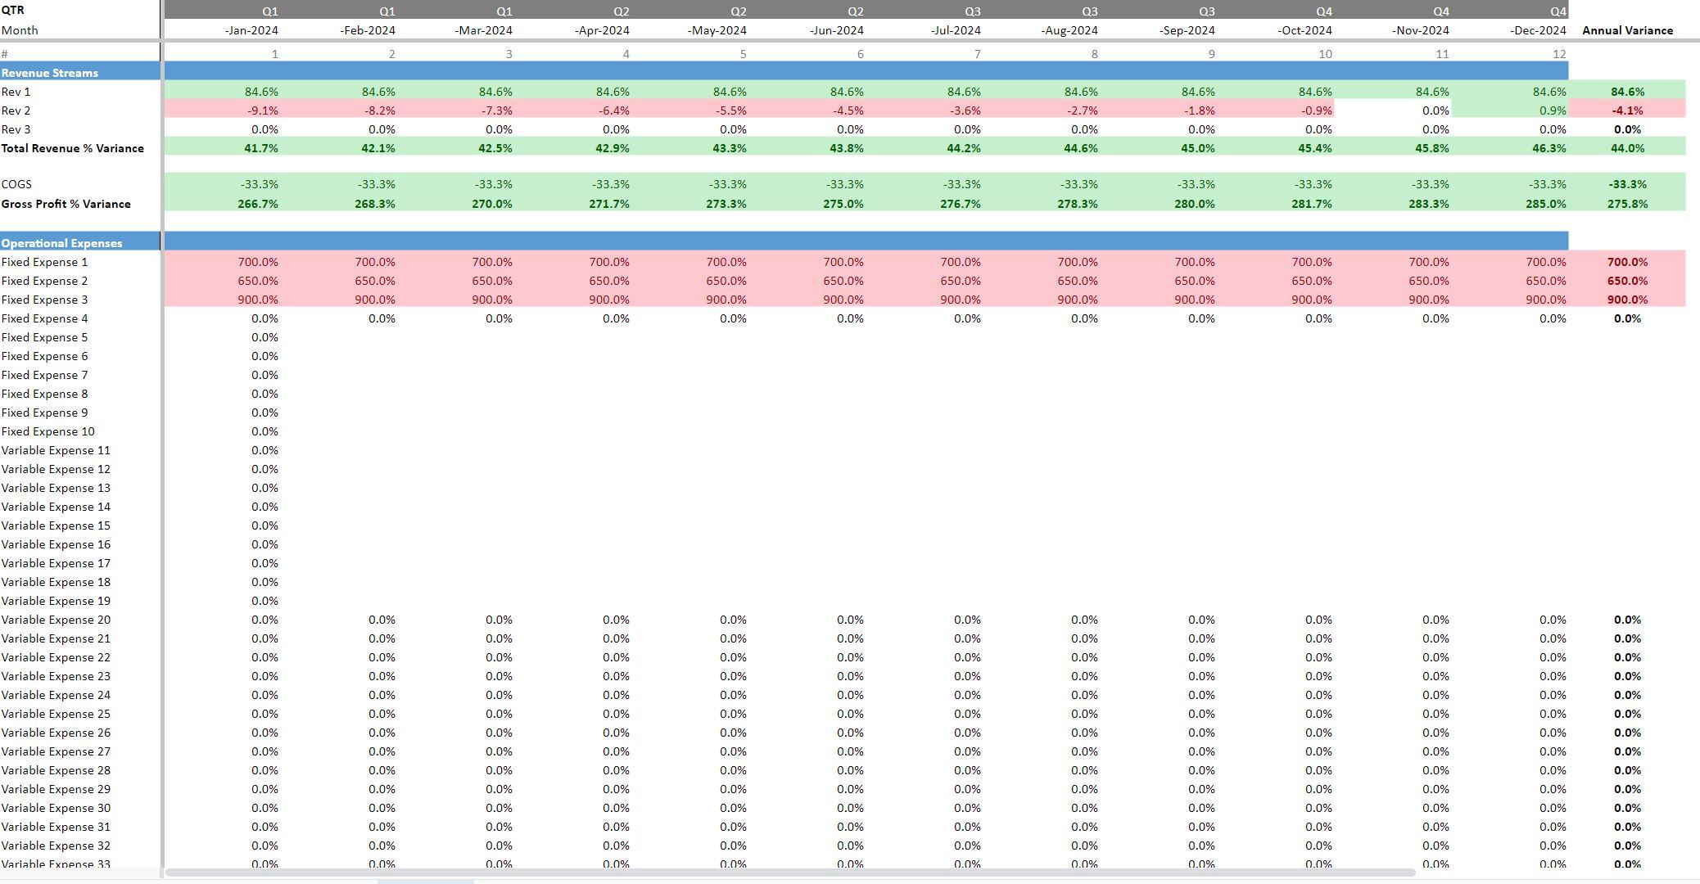
Task: Select column number 6 in # row
Action: pyautogui.click(x=860, y=54)
